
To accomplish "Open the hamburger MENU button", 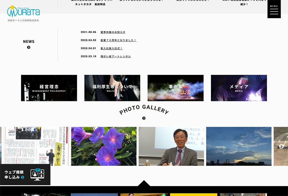I will [x=274, y=9].
